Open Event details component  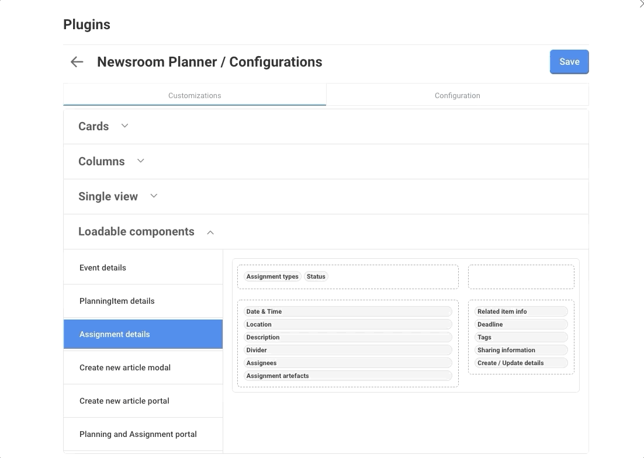103,268
